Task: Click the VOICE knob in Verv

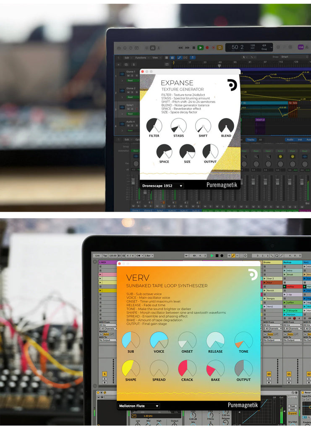Action: point(159,341)
